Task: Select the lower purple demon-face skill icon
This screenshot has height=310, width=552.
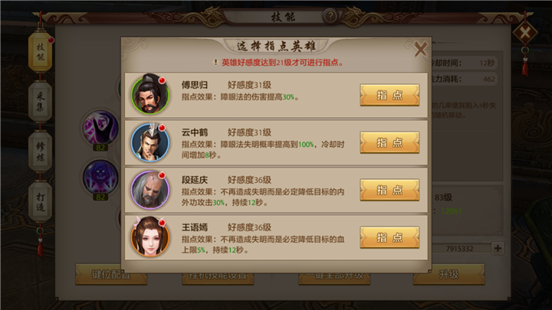Action: point(100,177)
